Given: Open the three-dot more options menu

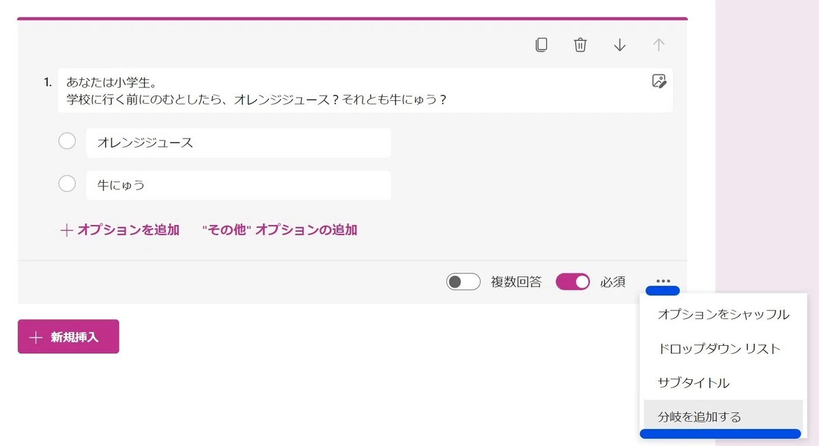Looking at the screenshot, I should click(x=663, y=281).
